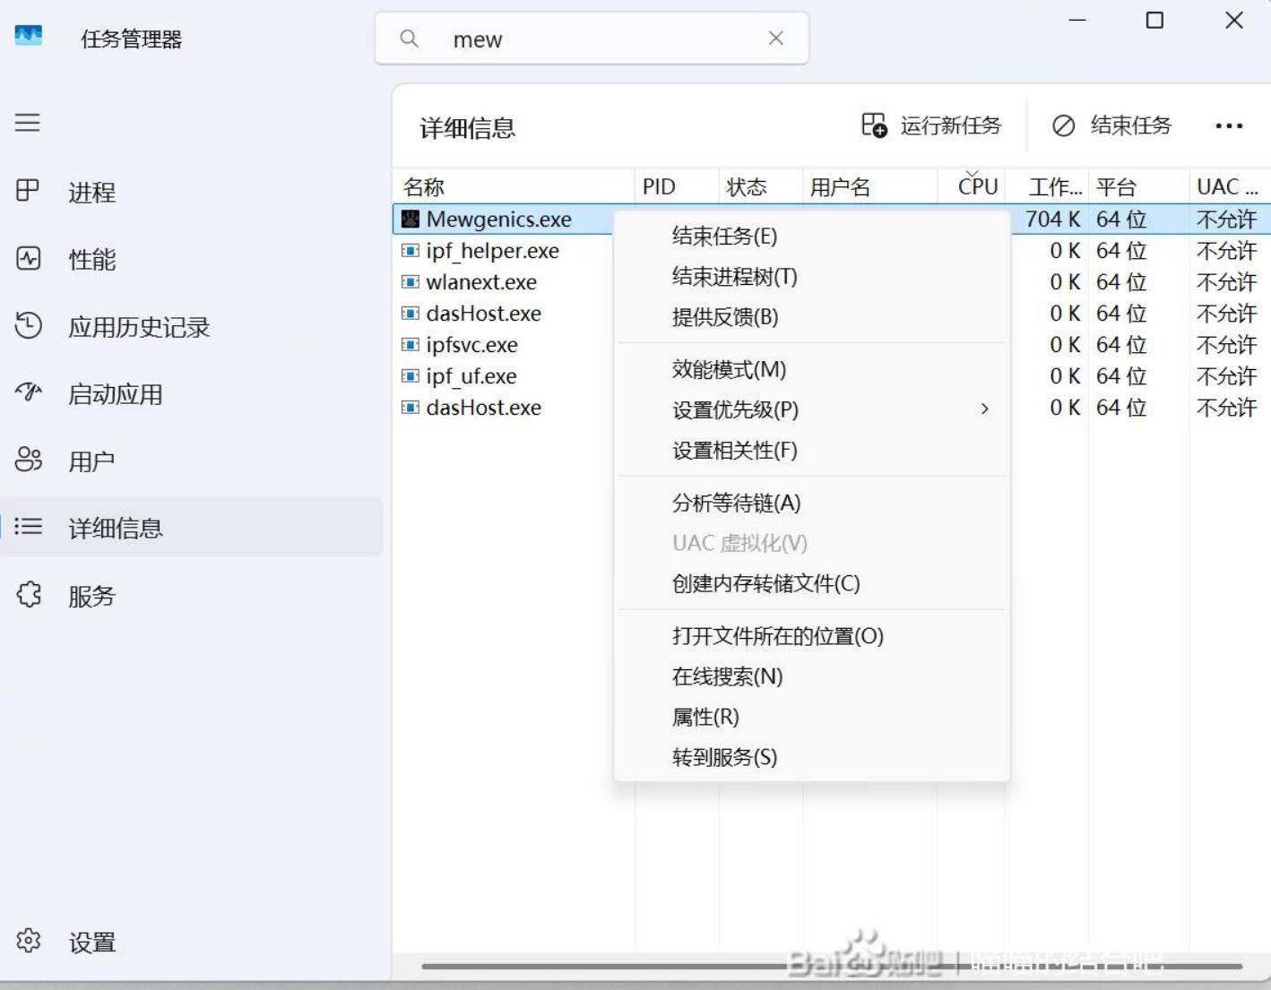Choose 打开文件所在的位置(O) menu entry
The image size is (1271, 990).
pyautogui.click(x=777, y=636)
